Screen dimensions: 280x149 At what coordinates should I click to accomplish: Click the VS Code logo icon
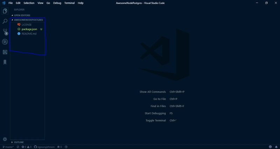pos(3,3)
